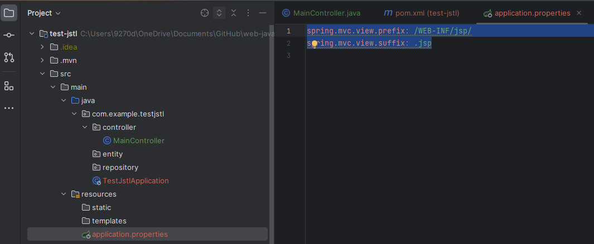This screenshot has width=594, height=244.
Task: Collapse the controller package chevron
Action: pyautogui.click(x=85, y=128)
